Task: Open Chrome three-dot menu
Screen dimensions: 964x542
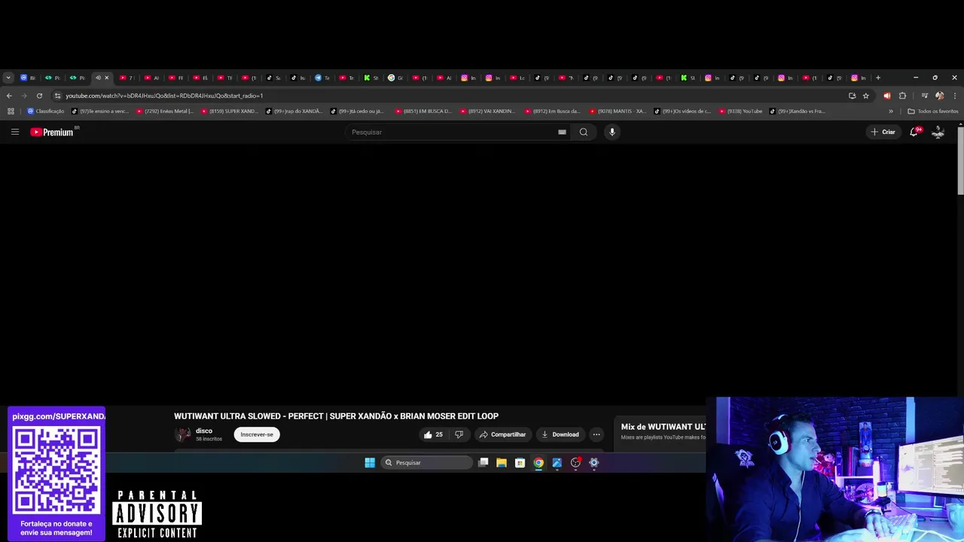Action: point(955,96)
